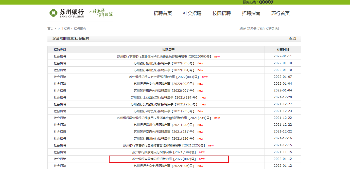350x170 pixels.
Task: Open the 校园招聘 navigation item
Action: (222, 13)
